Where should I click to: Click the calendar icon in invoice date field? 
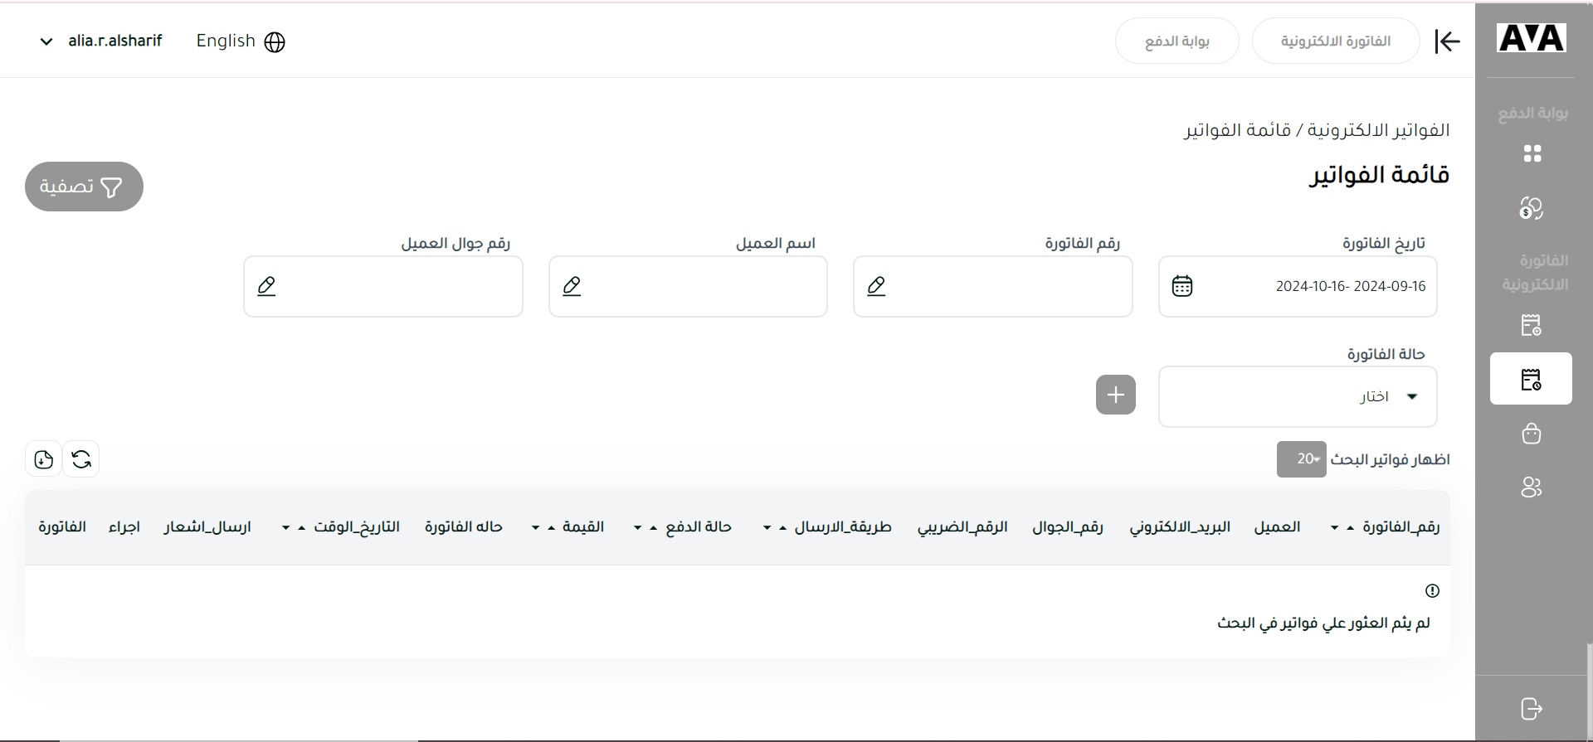(x=1182, y=286)
